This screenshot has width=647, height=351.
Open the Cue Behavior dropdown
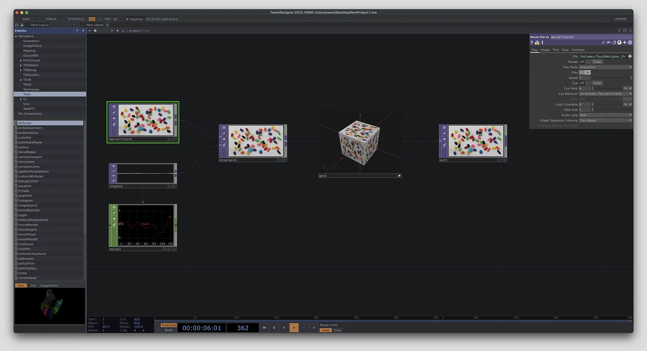pyautogui.click(x=605, y=94)
